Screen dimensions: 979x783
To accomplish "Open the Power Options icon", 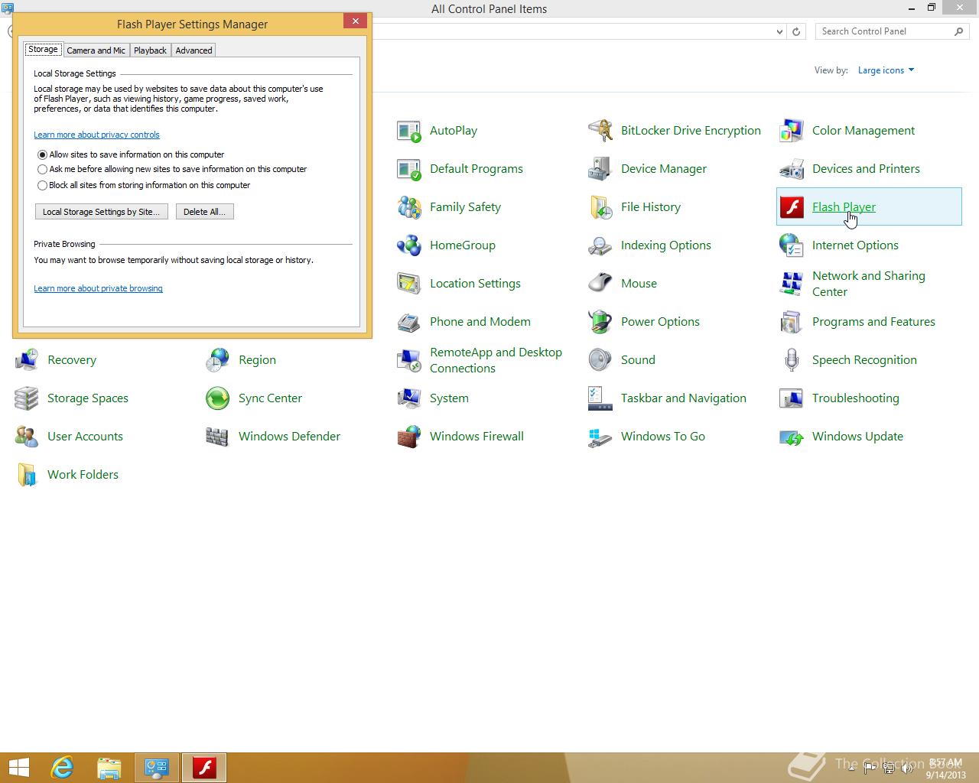I will click(600, 322).
